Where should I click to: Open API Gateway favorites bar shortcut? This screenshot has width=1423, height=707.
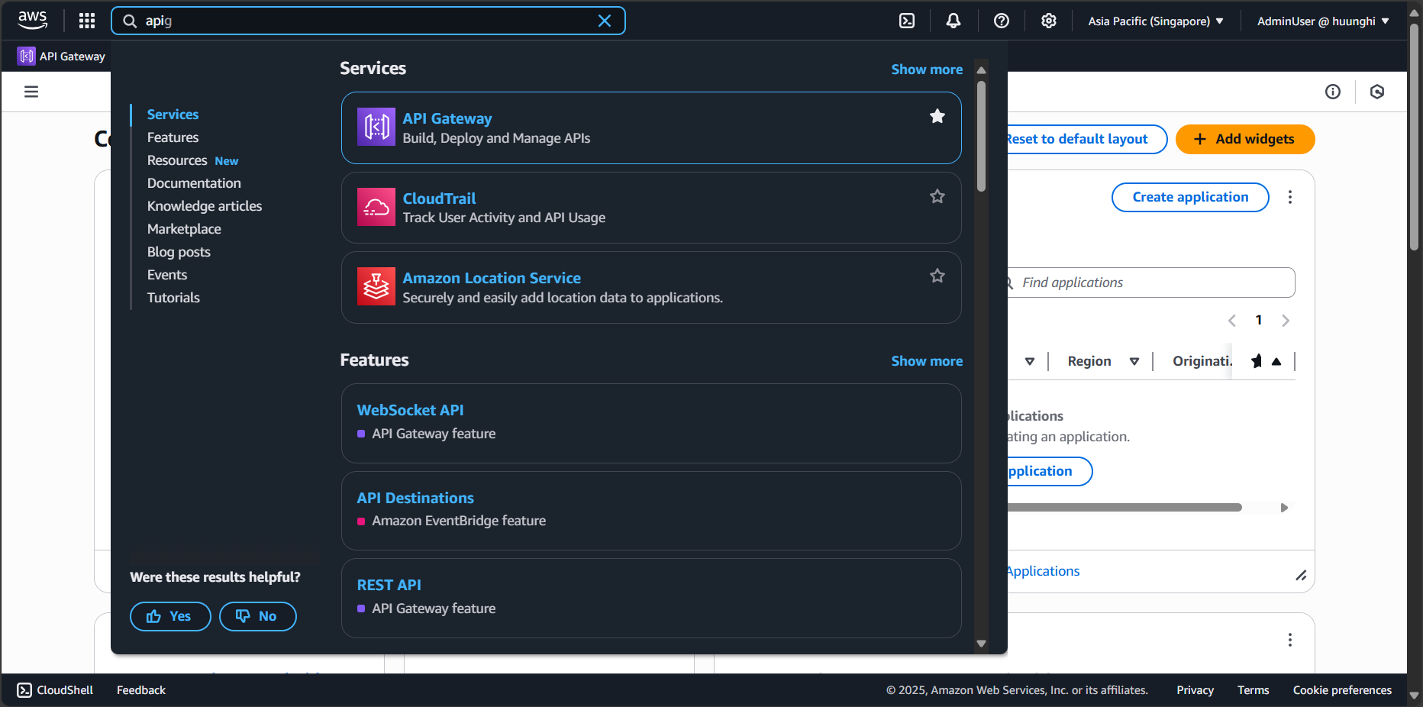point(62,56)
